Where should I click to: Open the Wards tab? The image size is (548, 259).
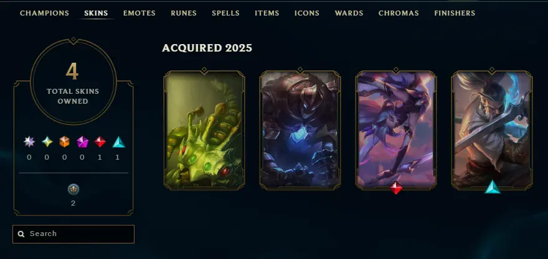tap(349, 13)
